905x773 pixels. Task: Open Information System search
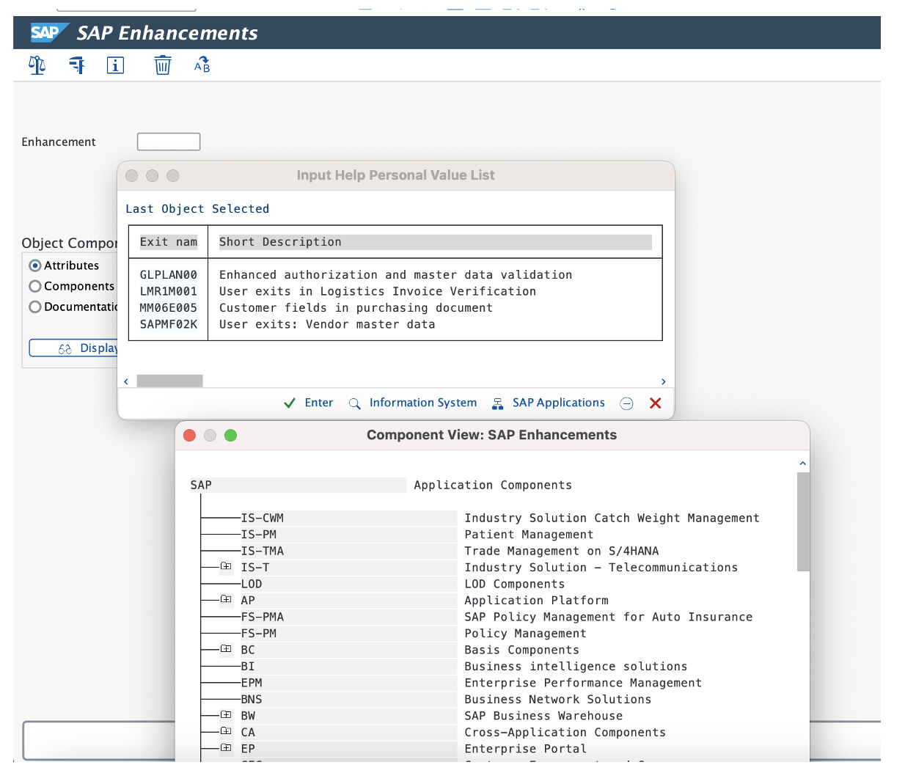click(413, 403)
